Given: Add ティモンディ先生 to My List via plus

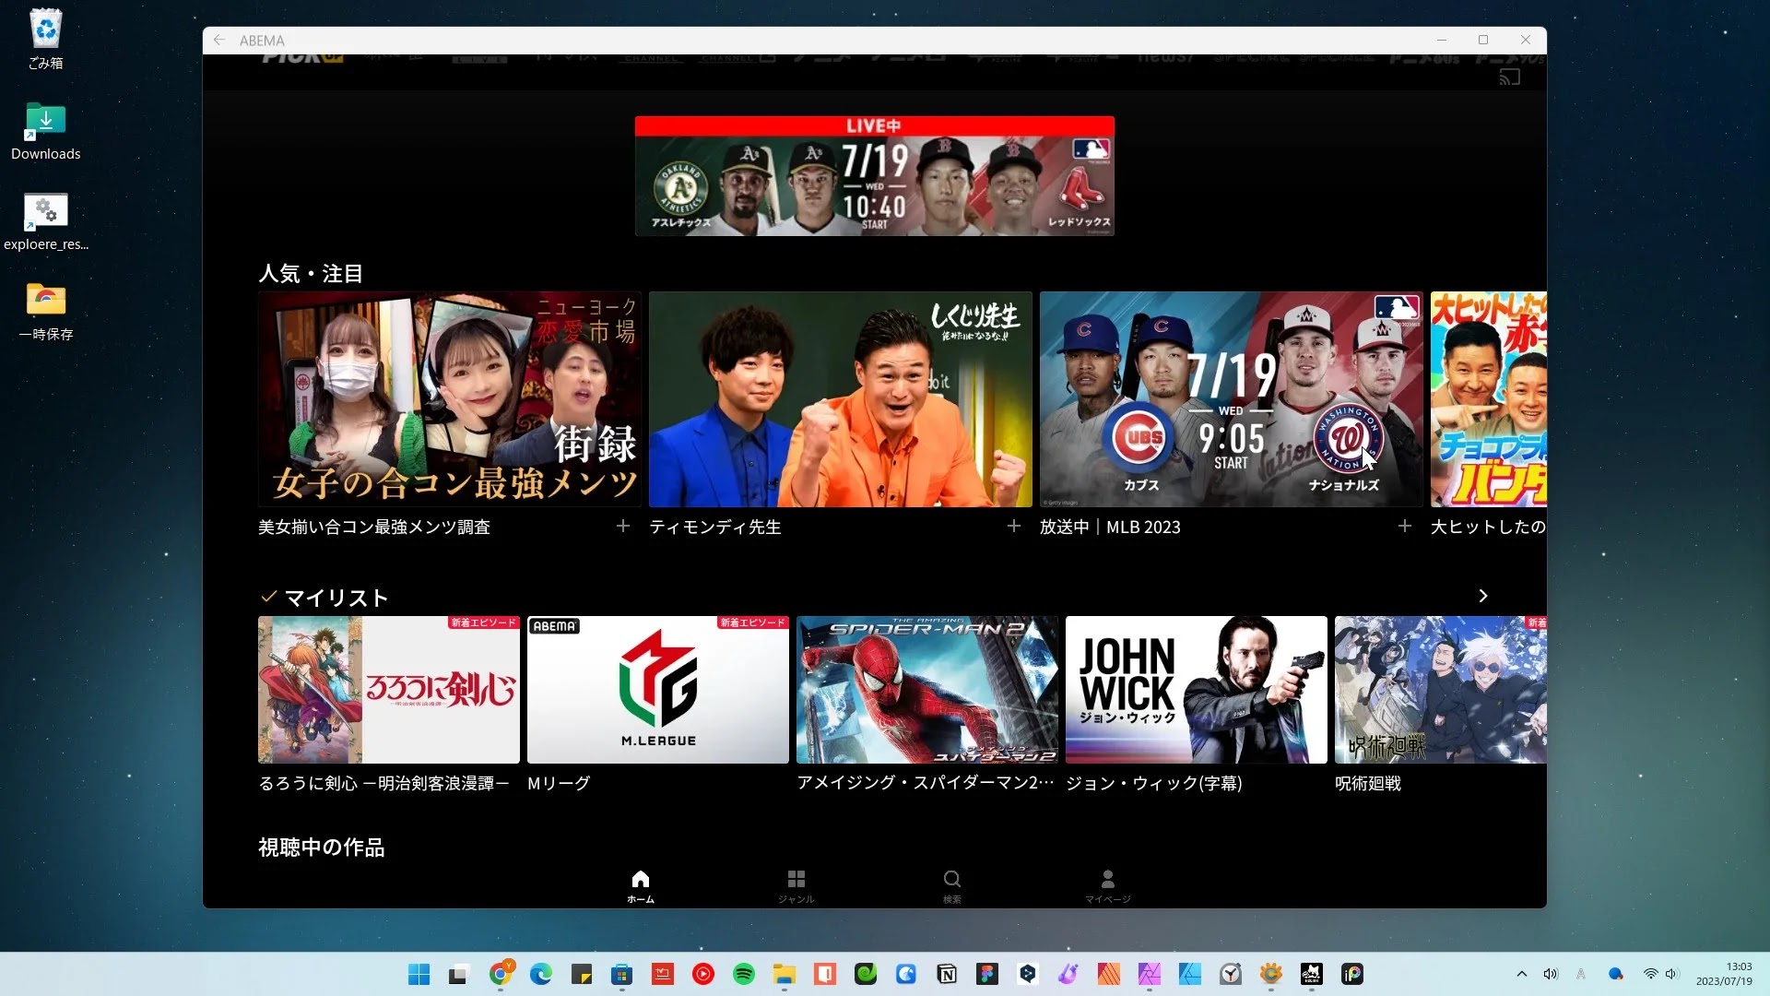Looking at the screenshot, I should tap(1014, 526).
